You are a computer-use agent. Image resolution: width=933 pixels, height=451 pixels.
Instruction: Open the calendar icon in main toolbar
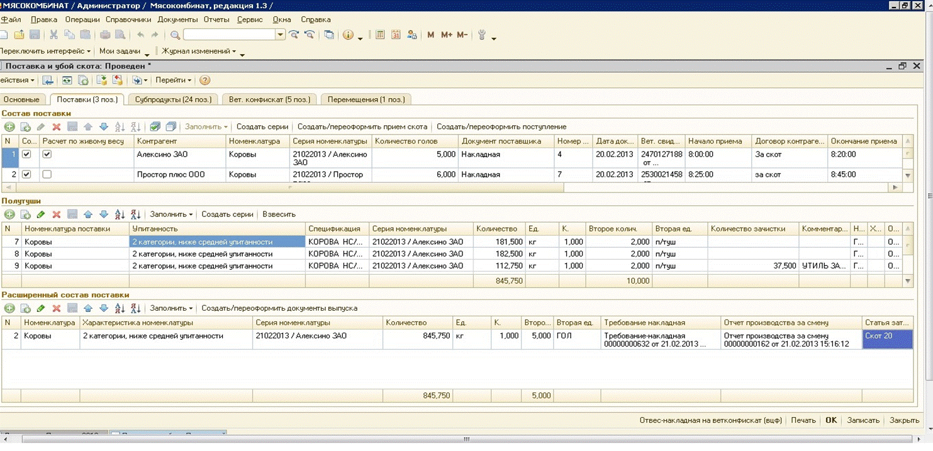tap(396, 35)
